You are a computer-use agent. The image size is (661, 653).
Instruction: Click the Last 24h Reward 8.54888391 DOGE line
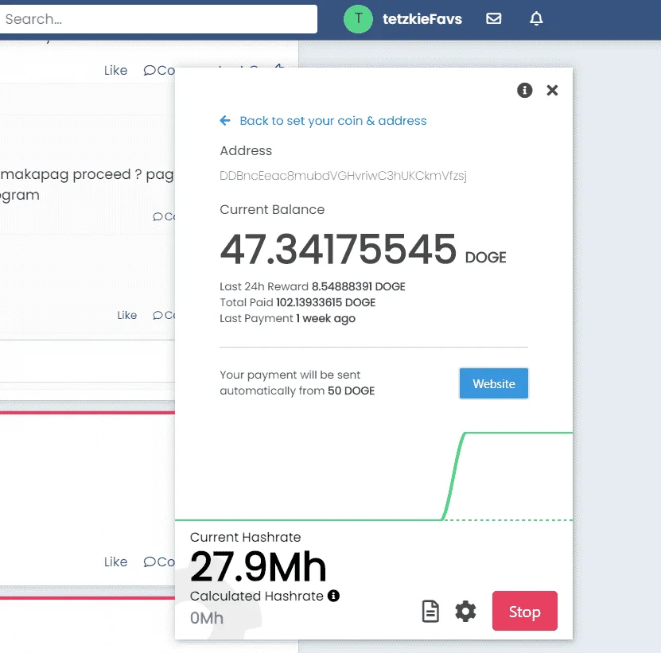(x=313, y=286)
